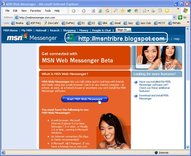The height and width of the screenshot is (156, 191).
Task: Open the 9maha link on the Links bar
Action: [x=17, y=23]
